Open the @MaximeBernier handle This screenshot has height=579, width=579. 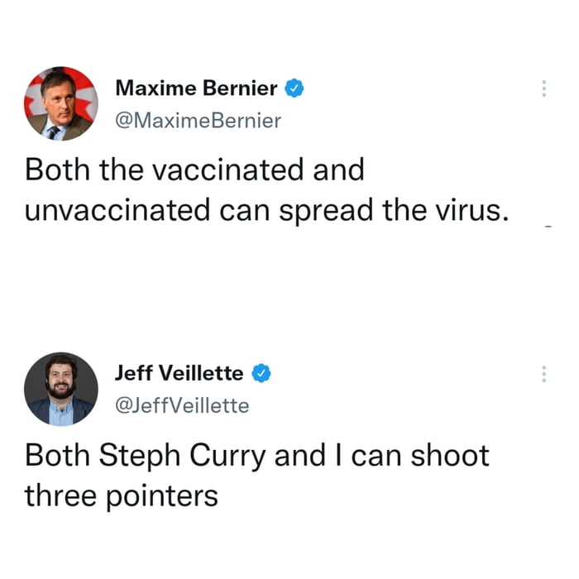coord(198,121)
